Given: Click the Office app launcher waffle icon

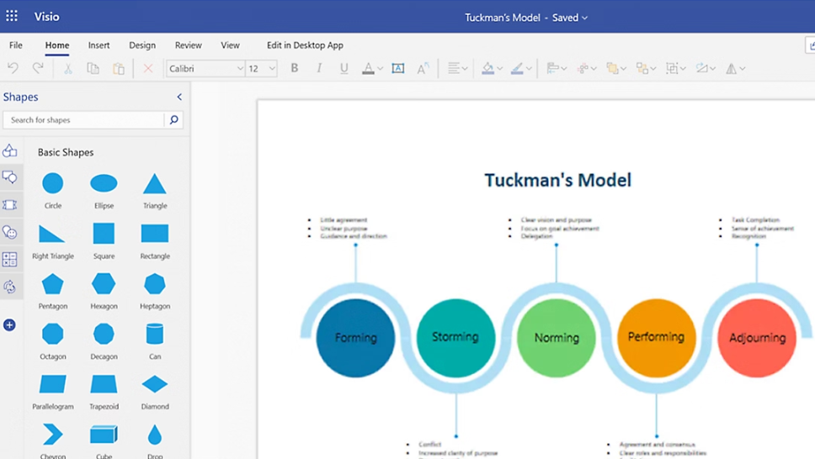Looking at the screenshot, I should (x=12, y=16).
